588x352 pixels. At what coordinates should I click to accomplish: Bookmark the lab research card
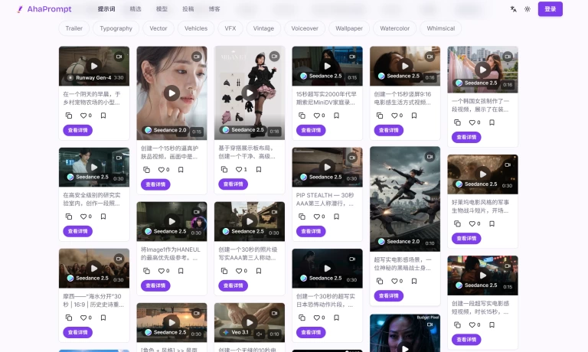pyautogui.click(x=103, y=217)
